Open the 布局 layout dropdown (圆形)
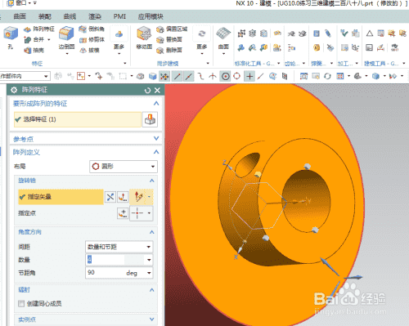This screenshot has height=326, width=409. (x=124, y=167)
